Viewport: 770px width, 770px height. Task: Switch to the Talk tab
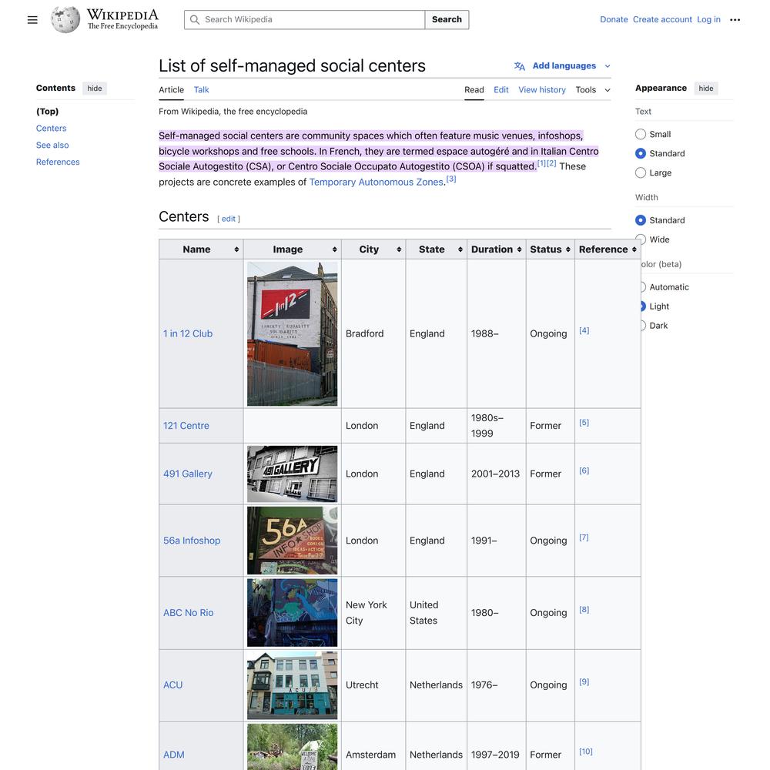click(x=201, y=90)
